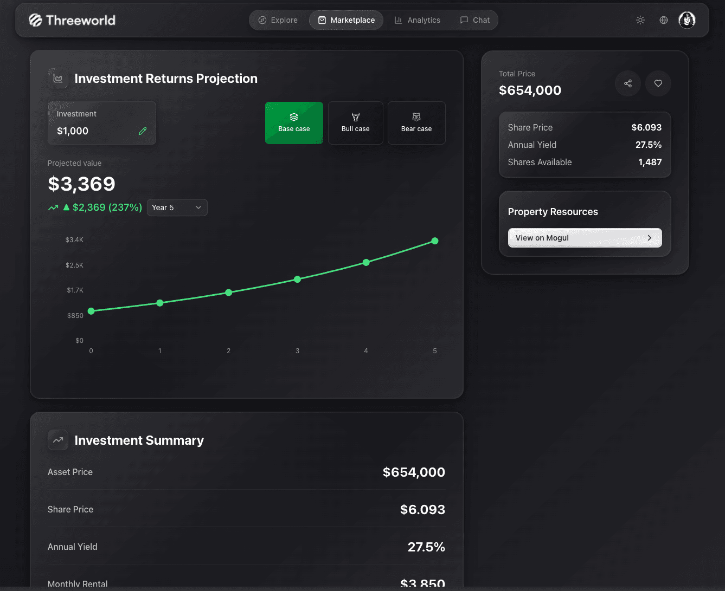Expand the Year 5 dropdown
This screenshot has width=725, height=591.
177,207
